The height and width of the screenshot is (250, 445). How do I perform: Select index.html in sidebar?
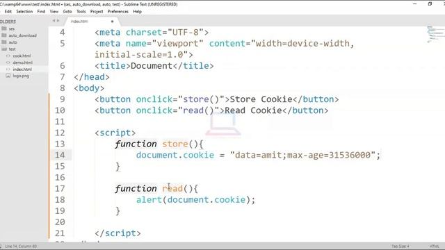point(22,69)
